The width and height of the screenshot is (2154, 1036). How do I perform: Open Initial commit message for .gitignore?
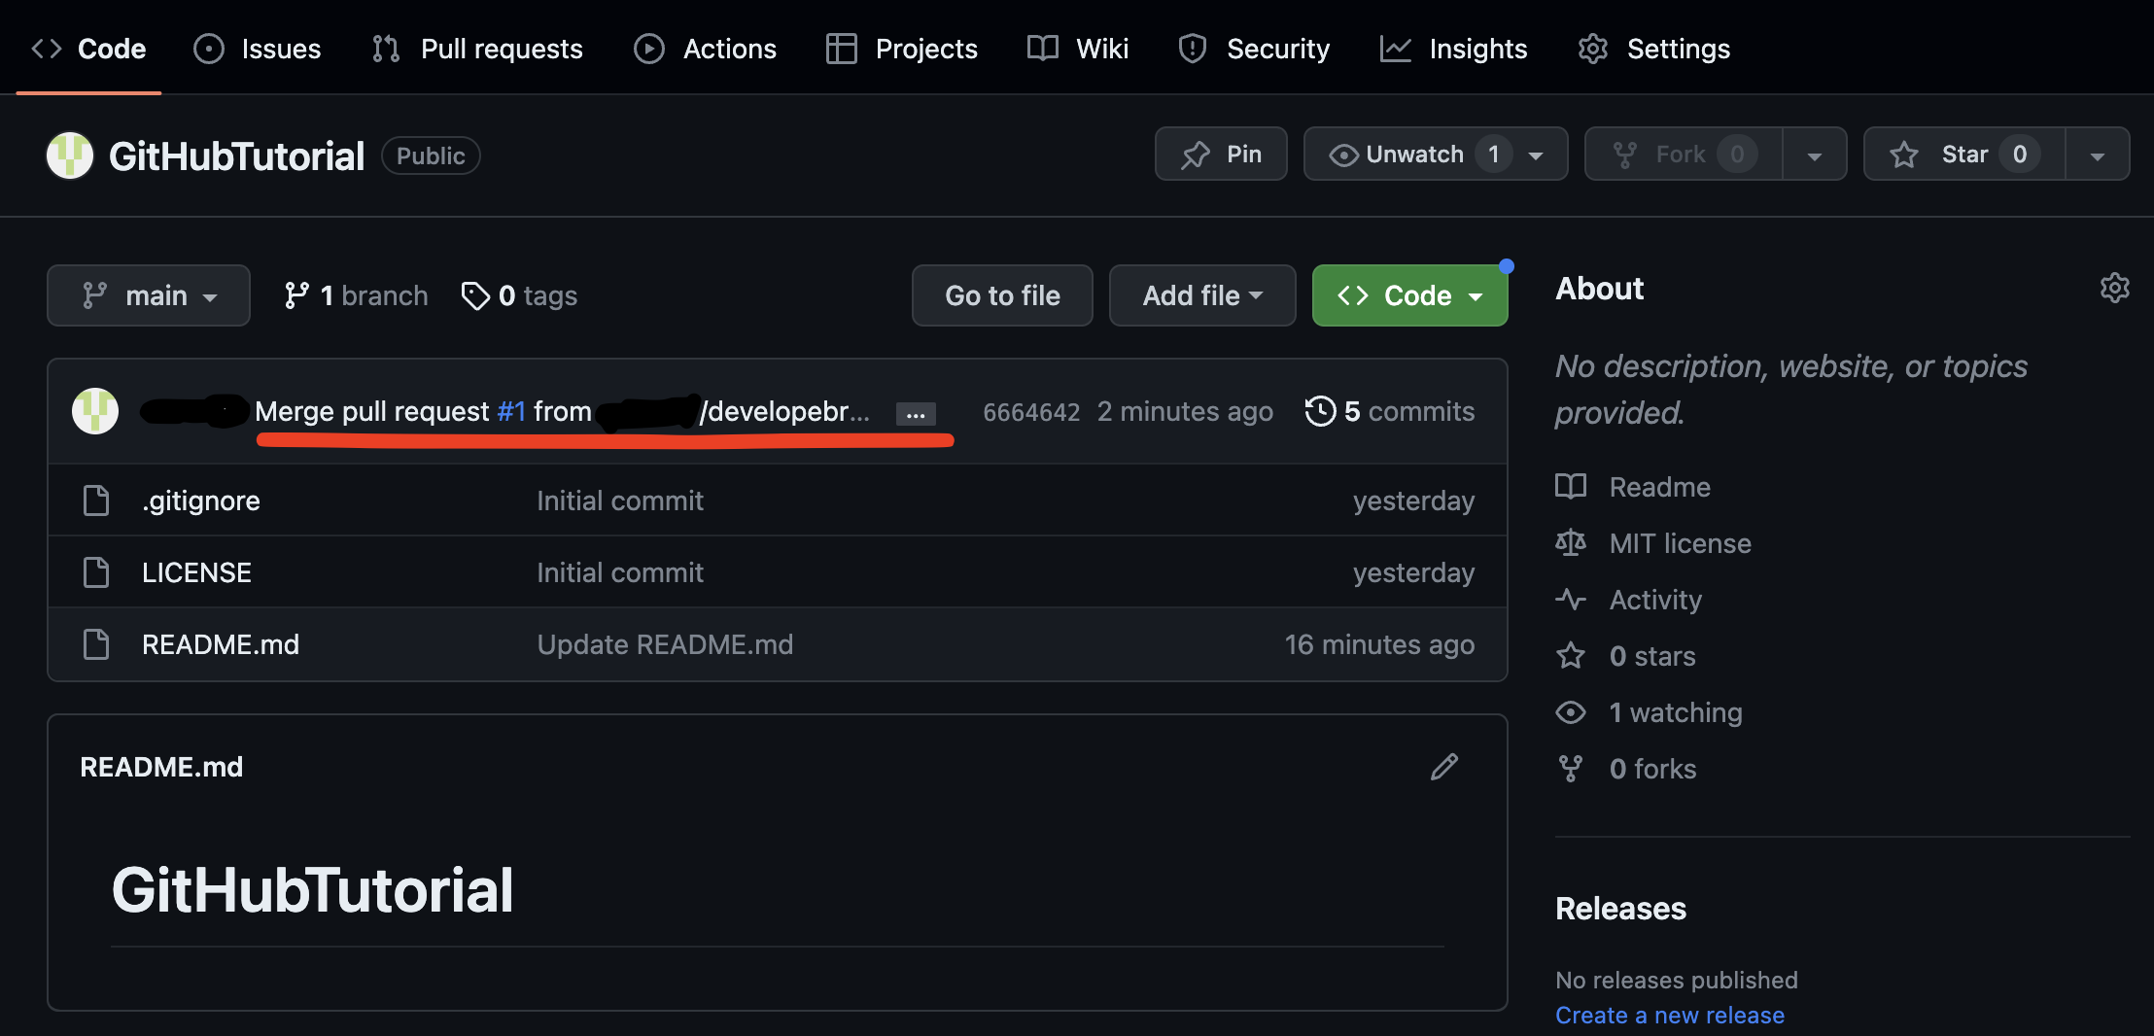coord(620,501)
